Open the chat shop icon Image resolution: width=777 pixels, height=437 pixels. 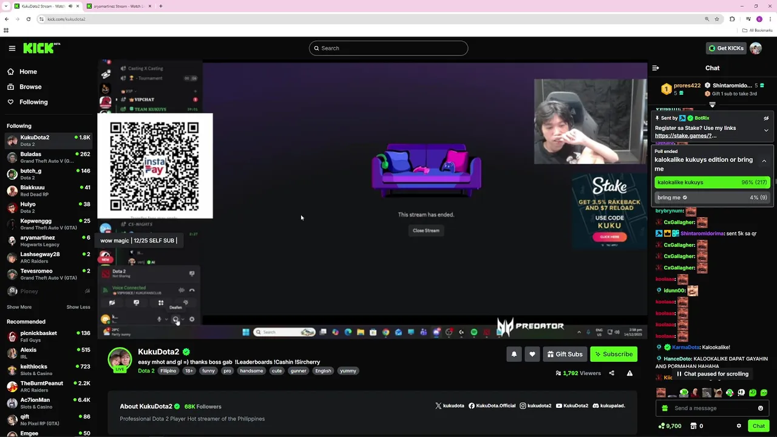click(x=693, y=426)
